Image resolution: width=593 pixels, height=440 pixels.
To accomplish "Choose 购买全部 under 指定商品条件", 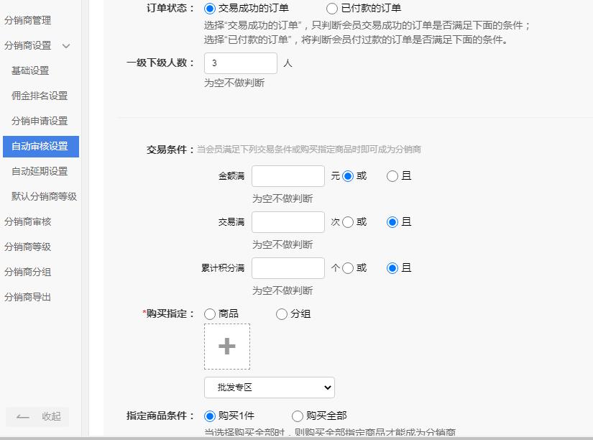I will (298, 416).
